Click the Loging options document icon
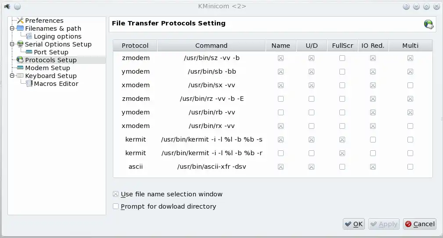This screenshot has width=443, height=238. point(29,36)
